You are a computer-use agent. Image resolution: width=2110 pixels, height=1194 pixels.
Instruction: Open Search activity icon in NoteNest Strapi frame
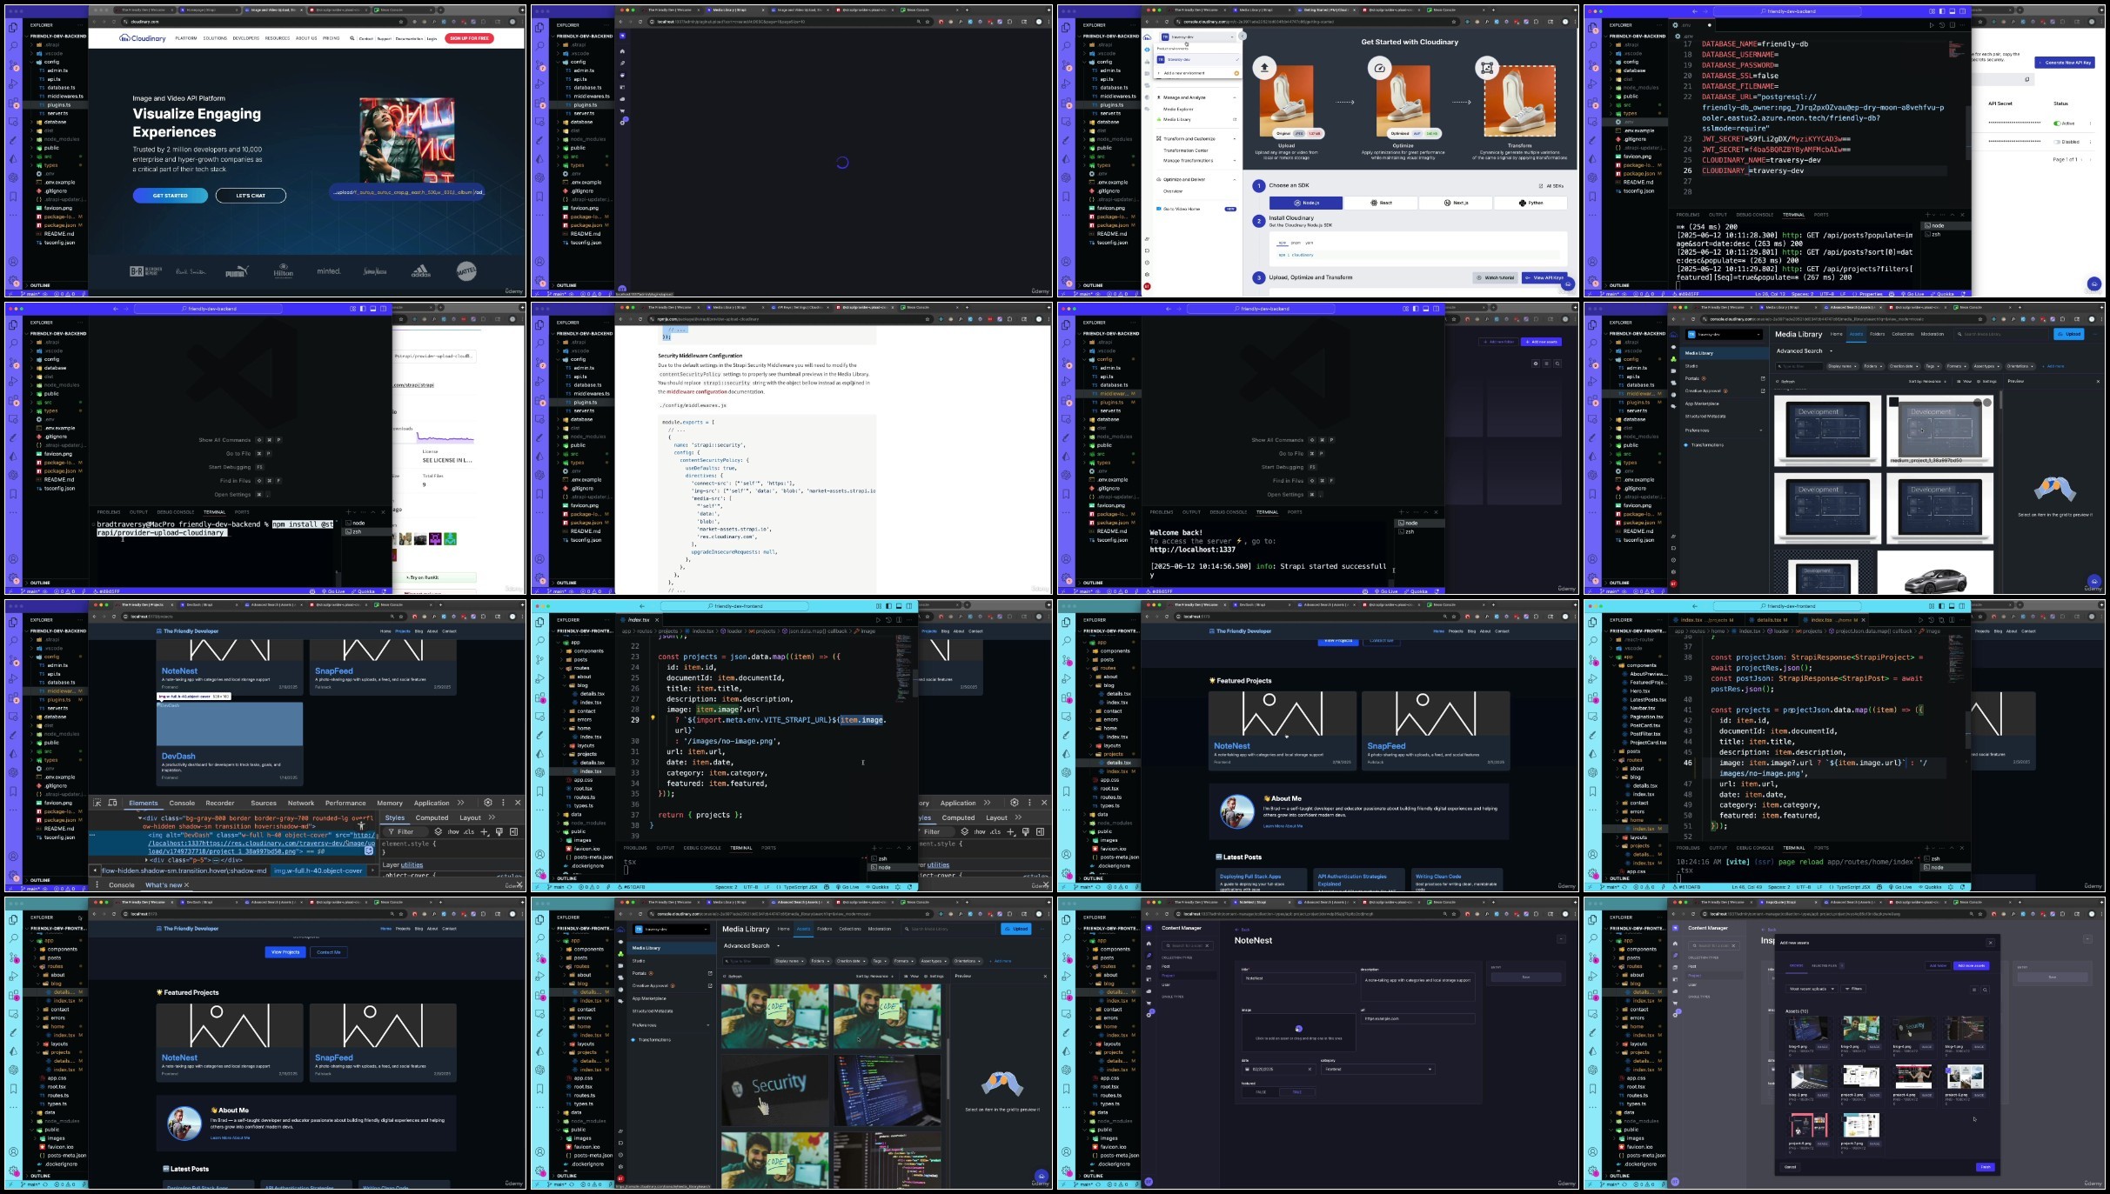tap(1067, 938)
